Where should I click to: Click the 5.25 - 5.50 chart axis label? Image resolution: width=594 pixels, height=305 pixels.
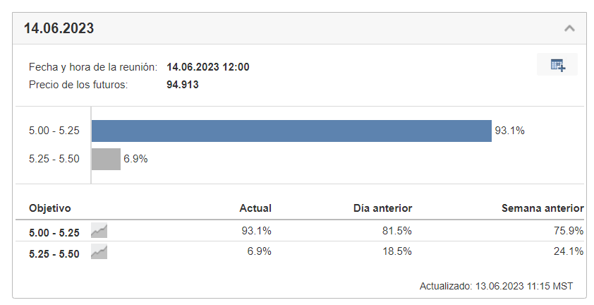point(54,159)
